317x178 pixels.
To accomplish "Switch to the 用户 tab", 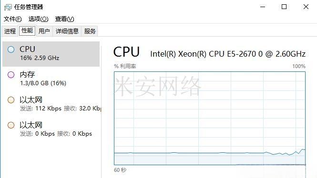I will pos(44,31).
